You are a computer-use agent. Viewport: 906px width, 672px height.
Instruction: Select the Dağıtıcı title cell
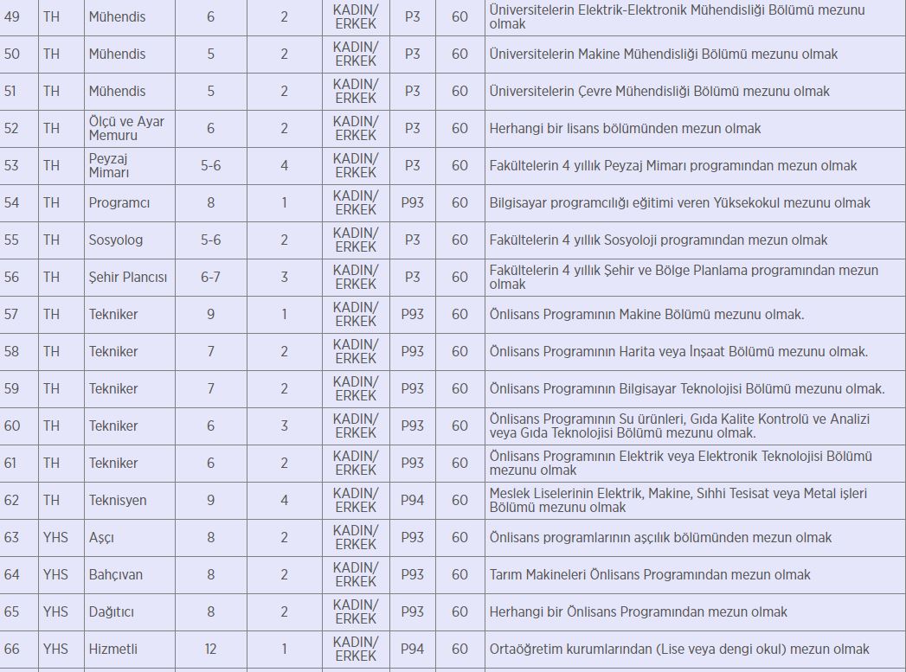click(x=130, y=612)
